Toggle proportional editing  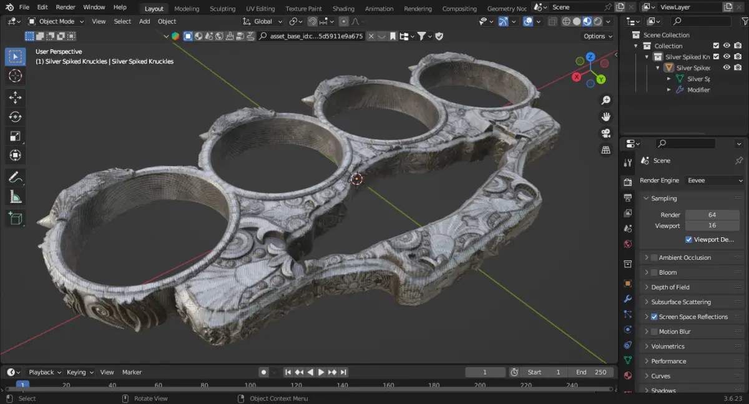click(x=343, y=21)
